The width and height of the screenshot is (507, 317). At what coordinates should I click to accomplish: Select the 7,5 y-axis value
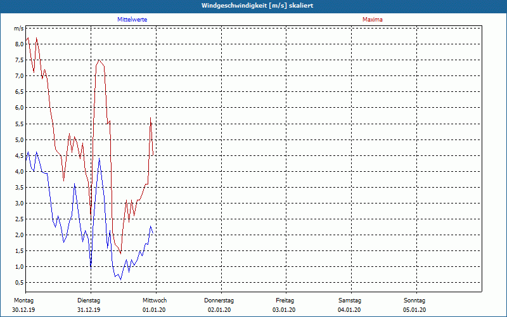coord(20,60)
